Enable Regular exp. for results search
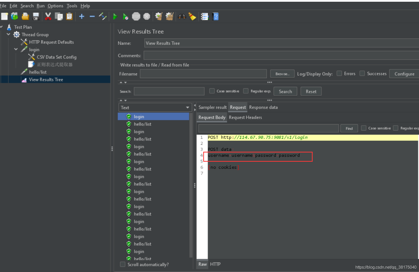This screenshot has height=272, width=419. (246, 91)
